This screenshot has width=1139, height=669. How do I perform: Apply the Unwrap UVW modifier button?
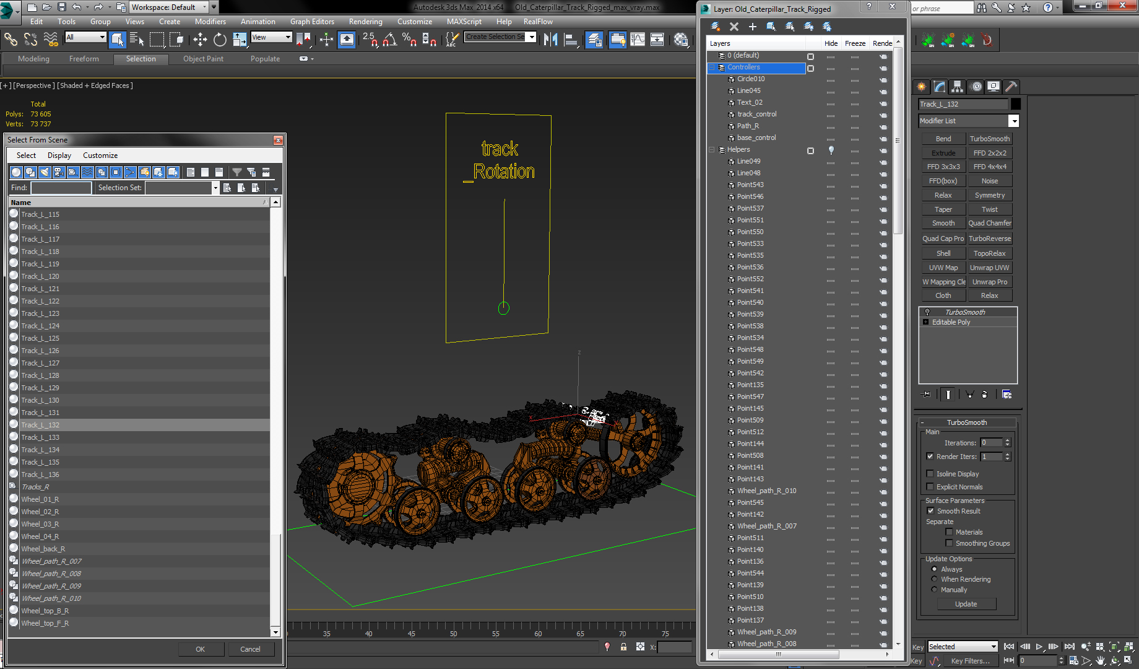tap(989, 268)
